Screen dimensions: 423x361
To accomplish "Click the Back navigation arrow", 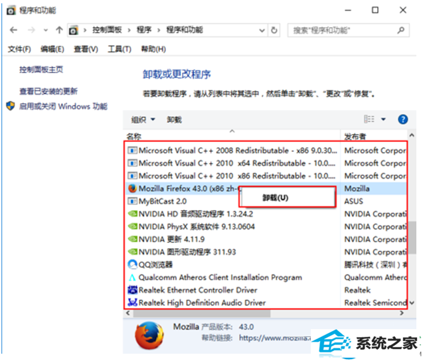I will 13,30.
